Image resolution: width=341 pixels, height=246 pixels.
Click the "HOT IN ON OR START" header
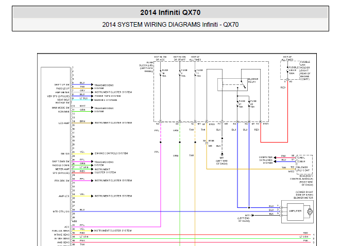[180, 58]
